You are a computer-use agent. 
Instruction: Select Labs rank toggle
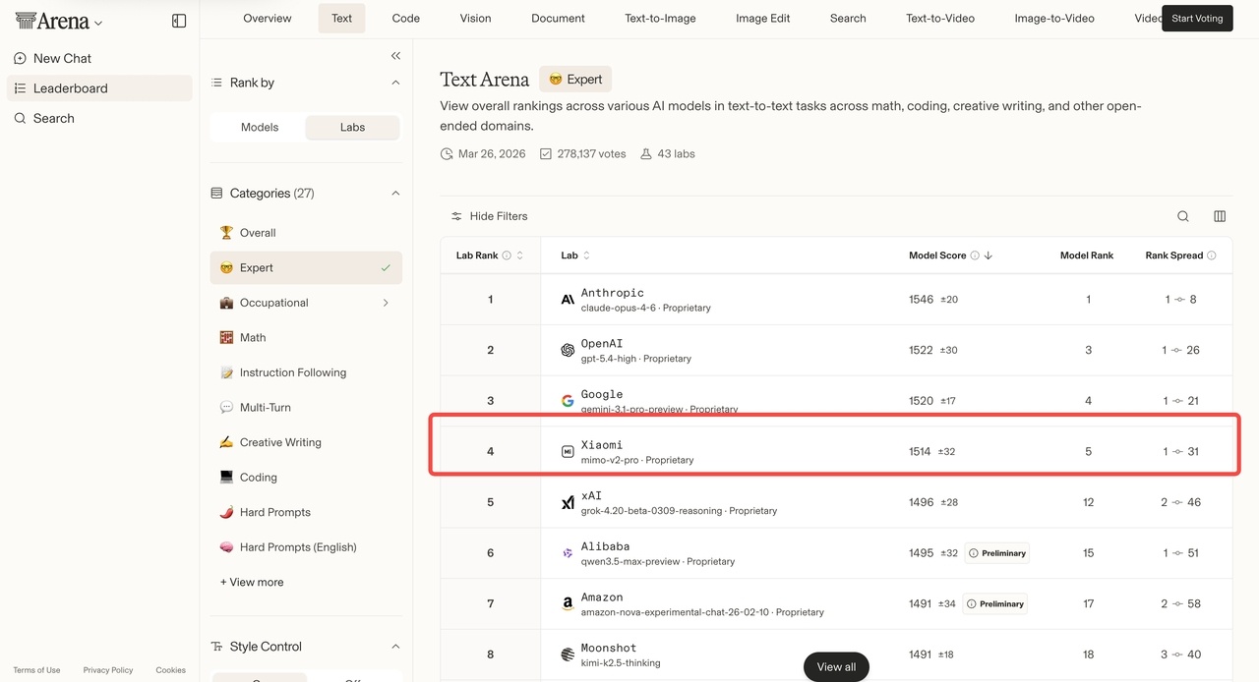[x=352, y=128]
